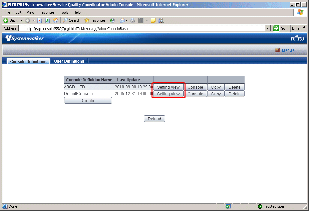The image size is (309, 211).
Task: Select the DefaultConsole name cell
Action: click(x=89, y=93)
